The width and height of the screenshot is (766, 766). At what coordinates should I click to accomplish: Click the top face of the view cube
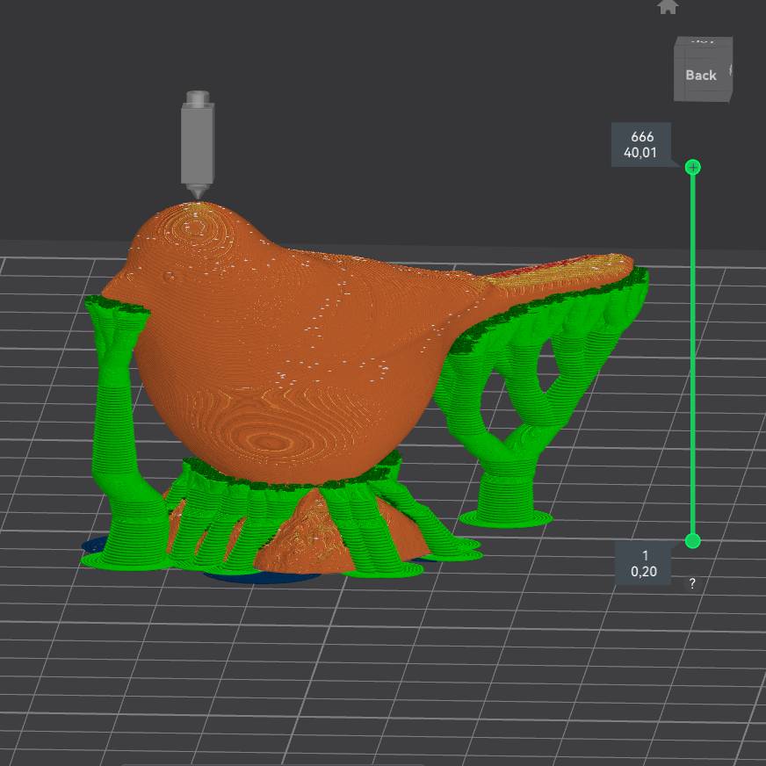(702, 40)
